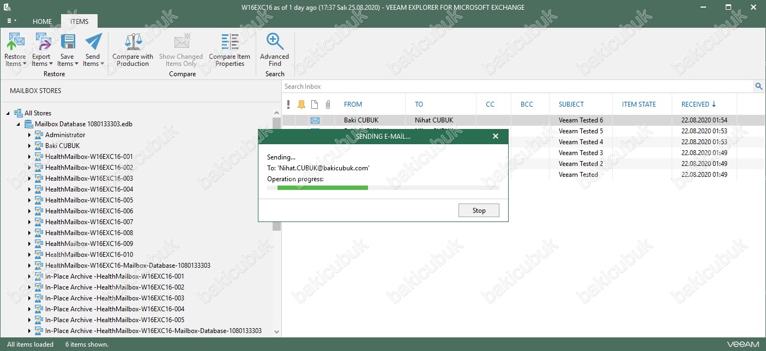The image size is (766, 351).
Task: Select HealthMailbox-W16EXC16-009 in the tree
Action: click(x=89, y=244)
